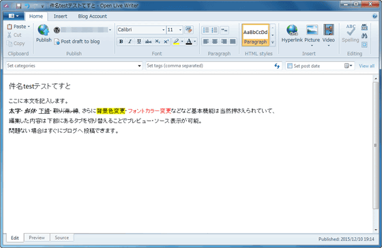Save the post via quick-access floppy icon
Screen dimensions: 382x248
click(x=19, y=5)
